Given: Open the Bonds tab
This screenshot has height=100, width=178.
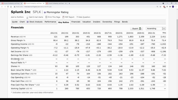Looking at the screenshot, I should pos(125,22).
